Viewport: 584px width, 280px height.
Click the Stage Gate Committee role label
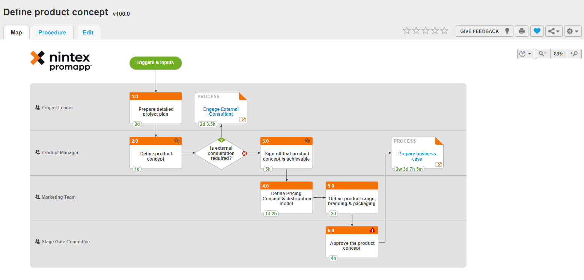(66, 242)
